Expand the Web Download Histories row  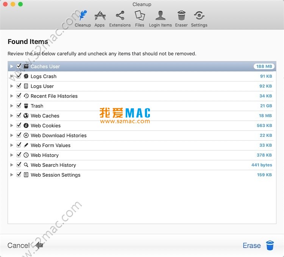tap(12, 135)
